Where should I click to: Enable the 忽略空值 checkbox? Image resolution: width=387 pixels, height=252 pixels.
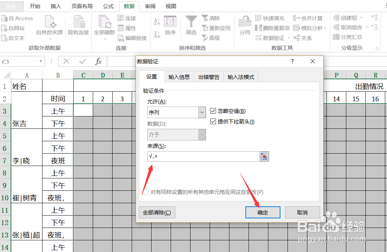point(214,110)
